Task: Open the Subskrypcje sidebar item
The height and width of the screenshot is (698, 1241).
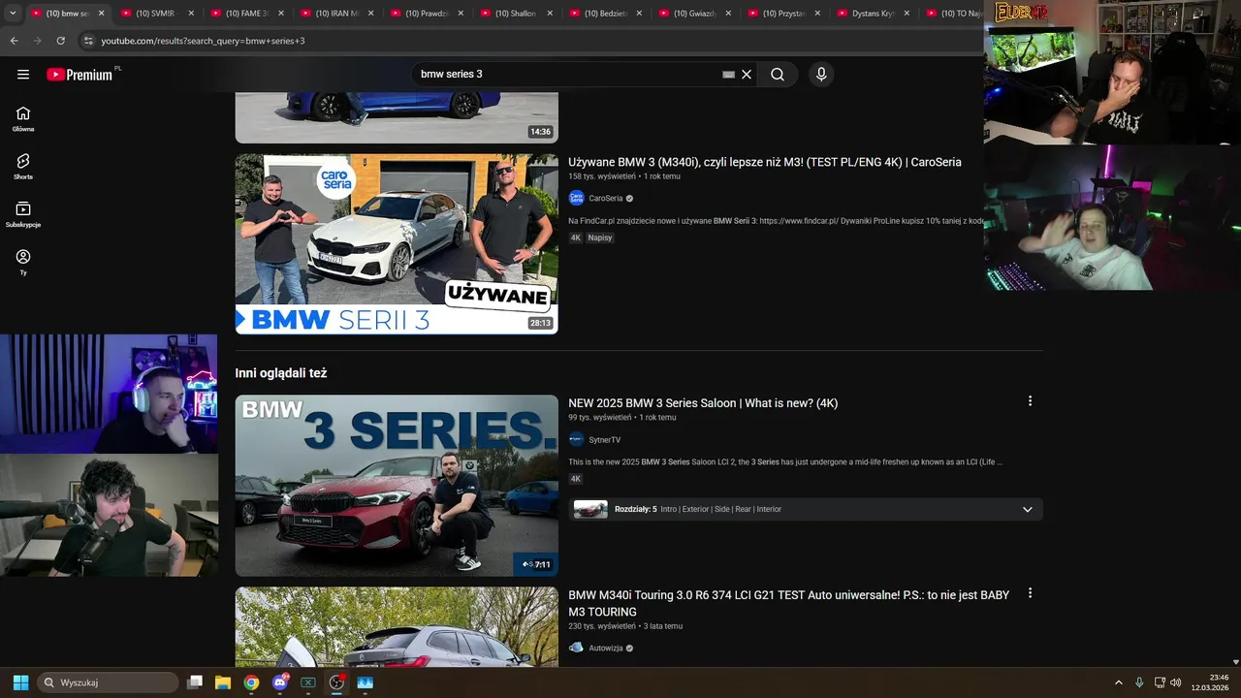Action: click(23, 214)
